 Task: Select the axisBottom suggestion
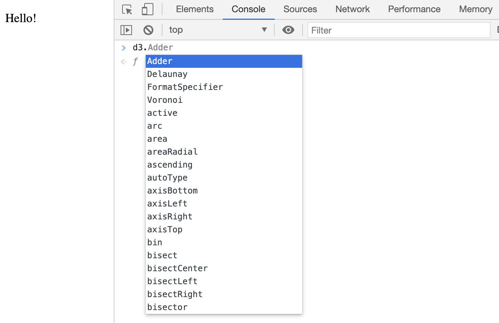[x=224, y=191]
